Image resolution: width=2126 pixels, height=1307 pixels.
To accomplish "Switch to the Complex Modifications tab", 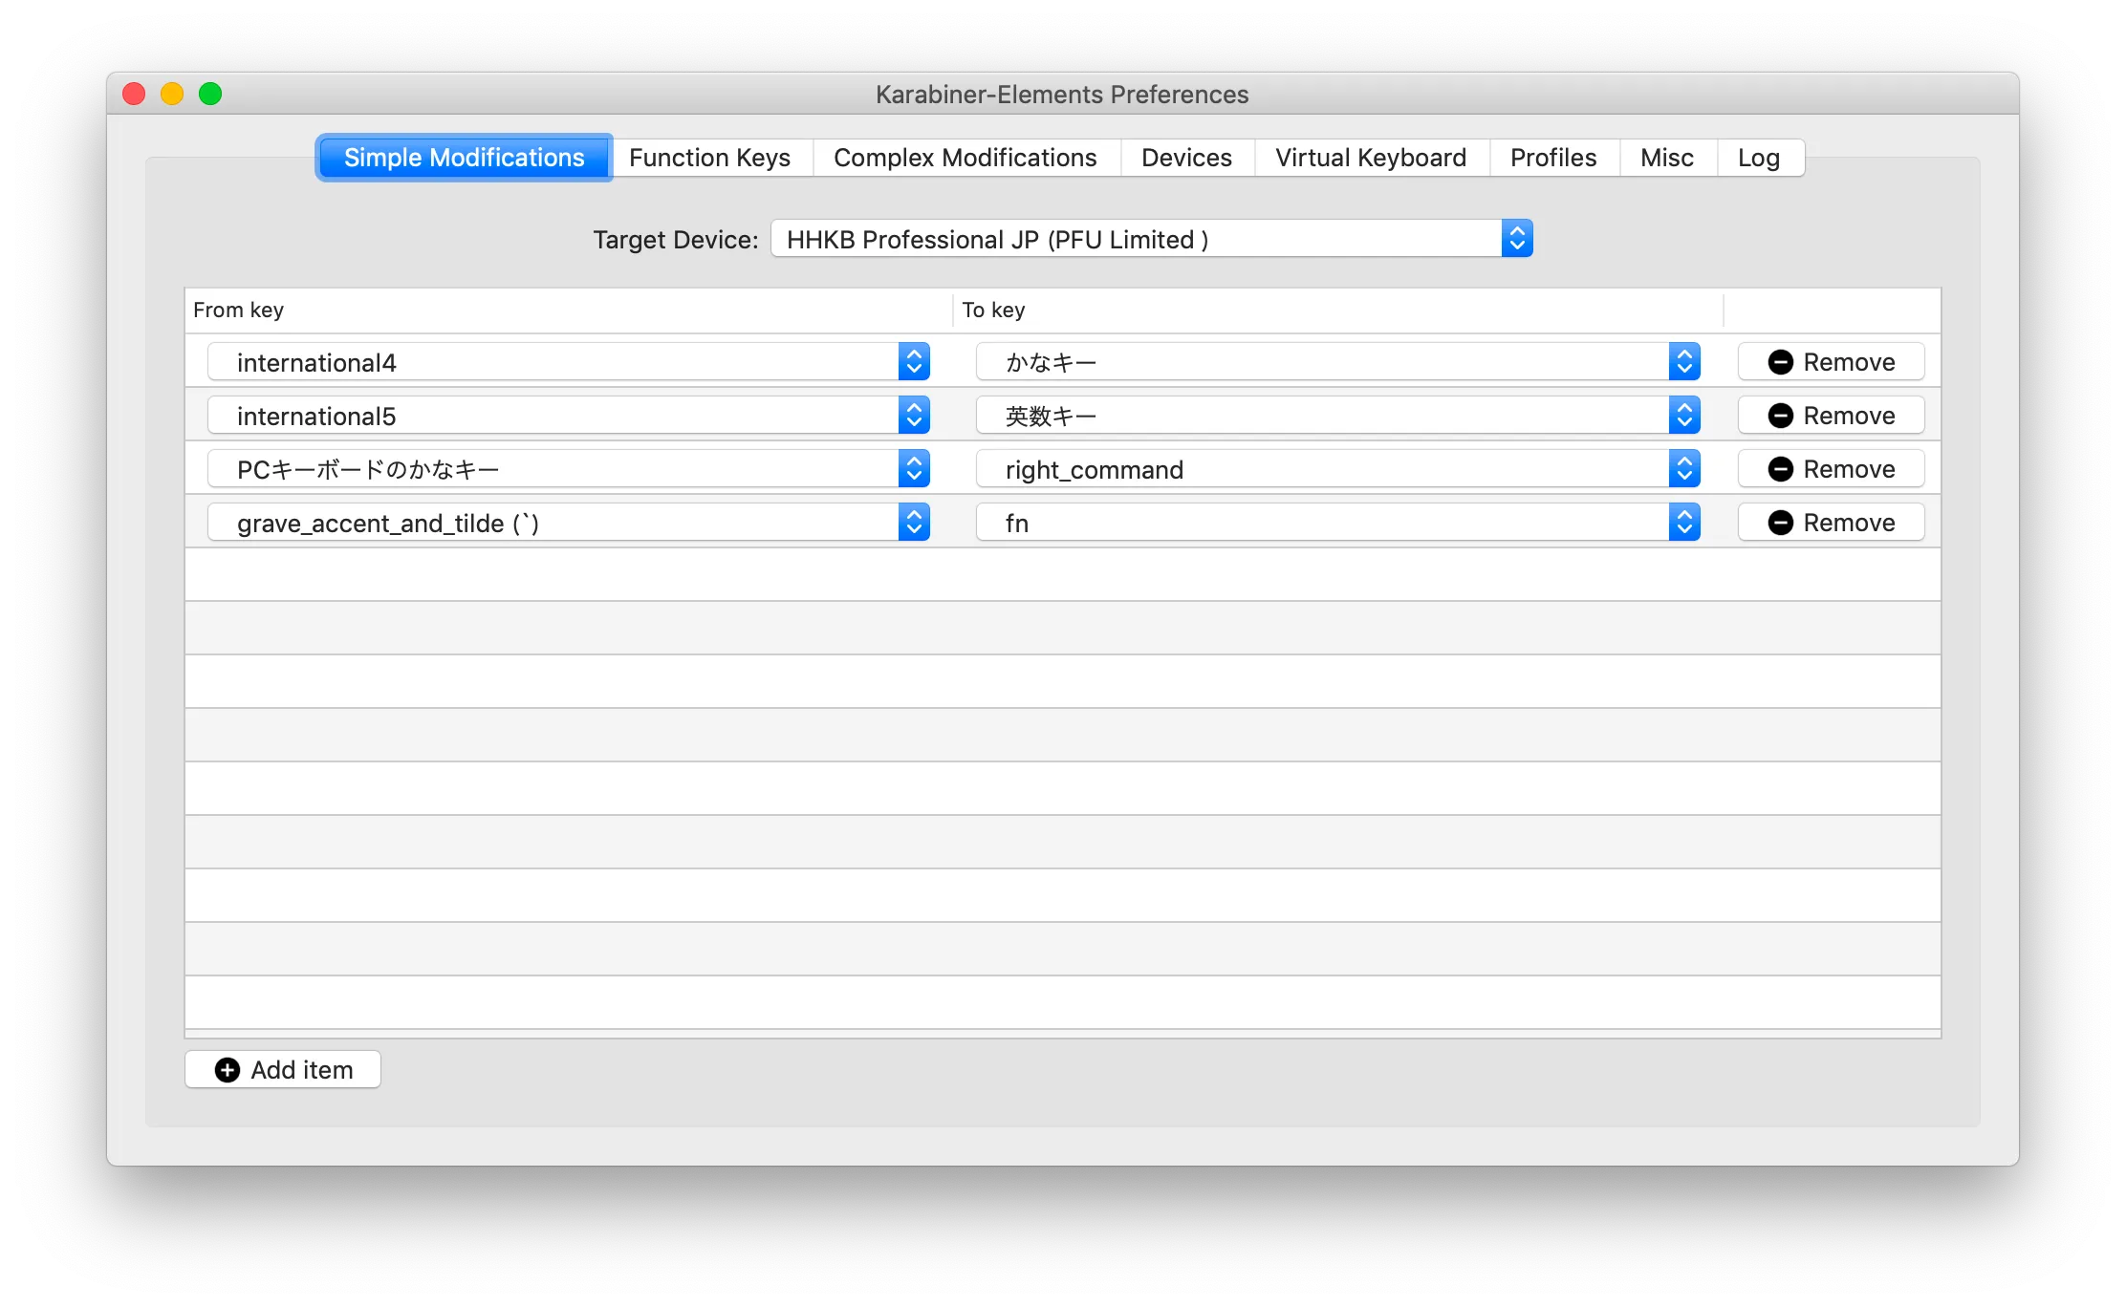I will coord(965,157).
